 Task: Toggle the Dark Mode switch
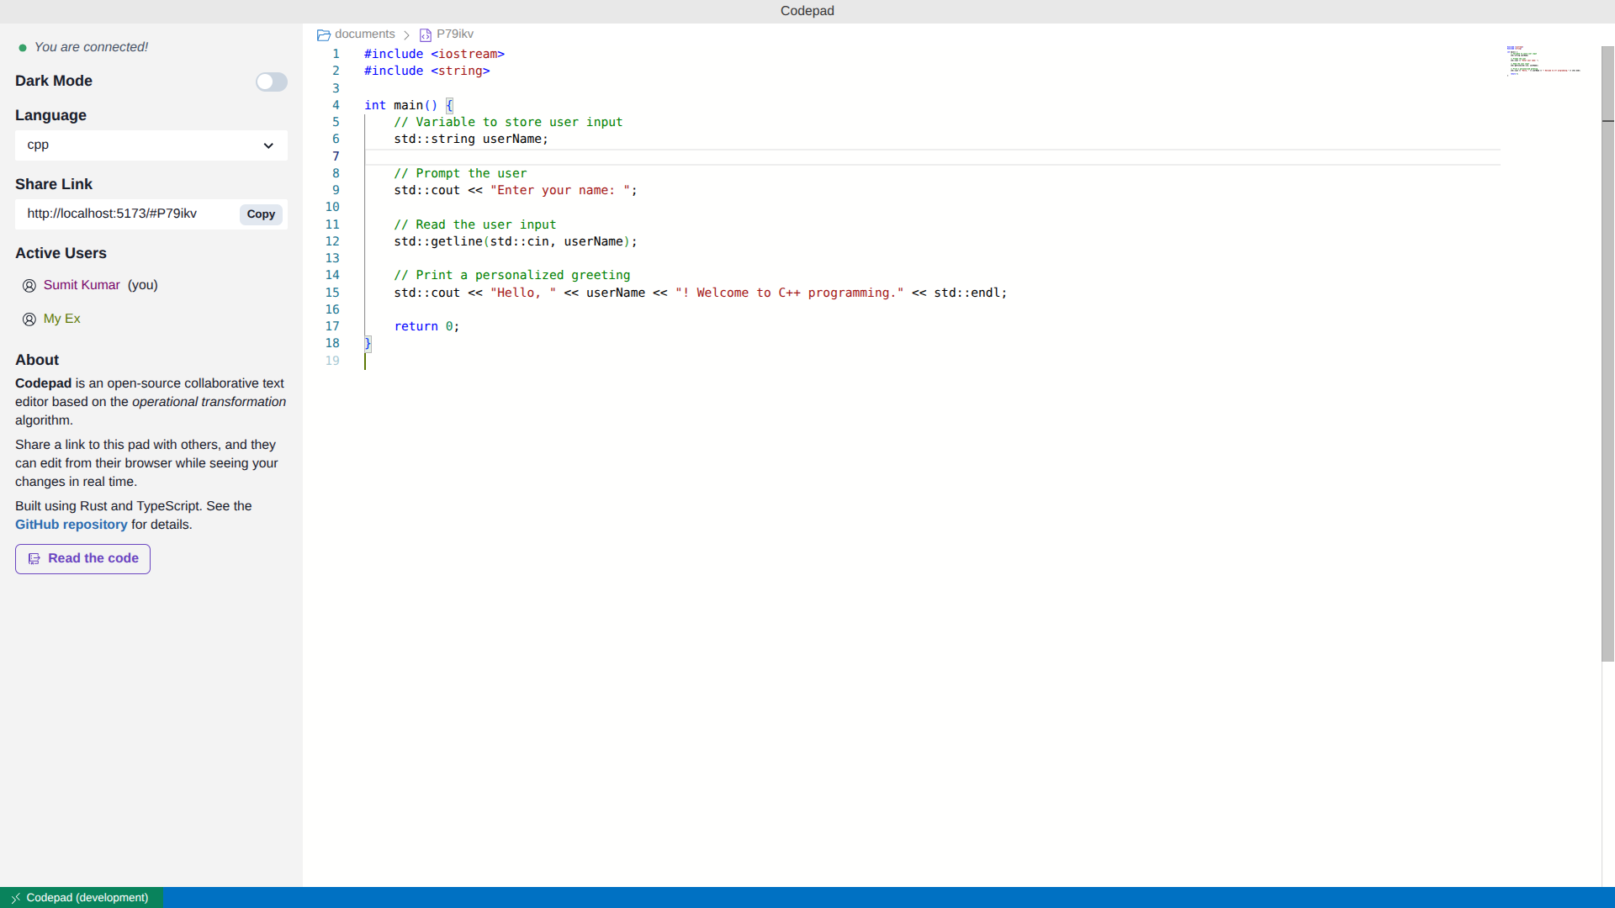[271, 82]
